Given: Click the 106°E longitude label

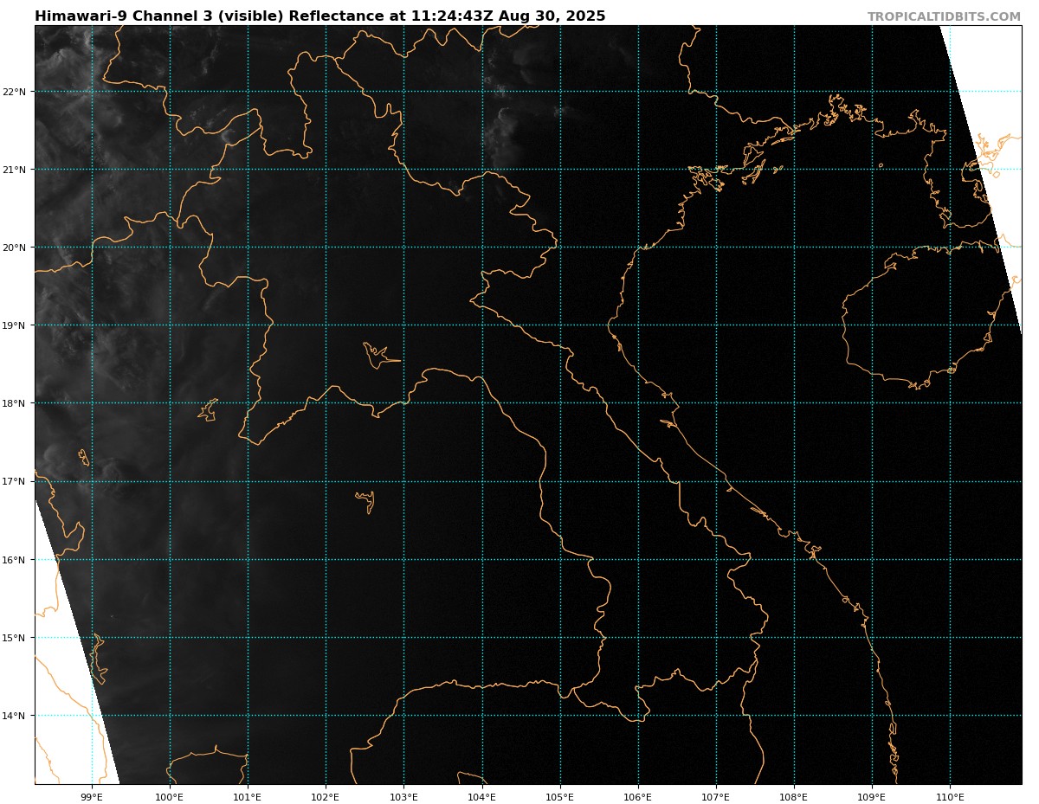Looking at the screenshot, I should click(x=638, y=796).
